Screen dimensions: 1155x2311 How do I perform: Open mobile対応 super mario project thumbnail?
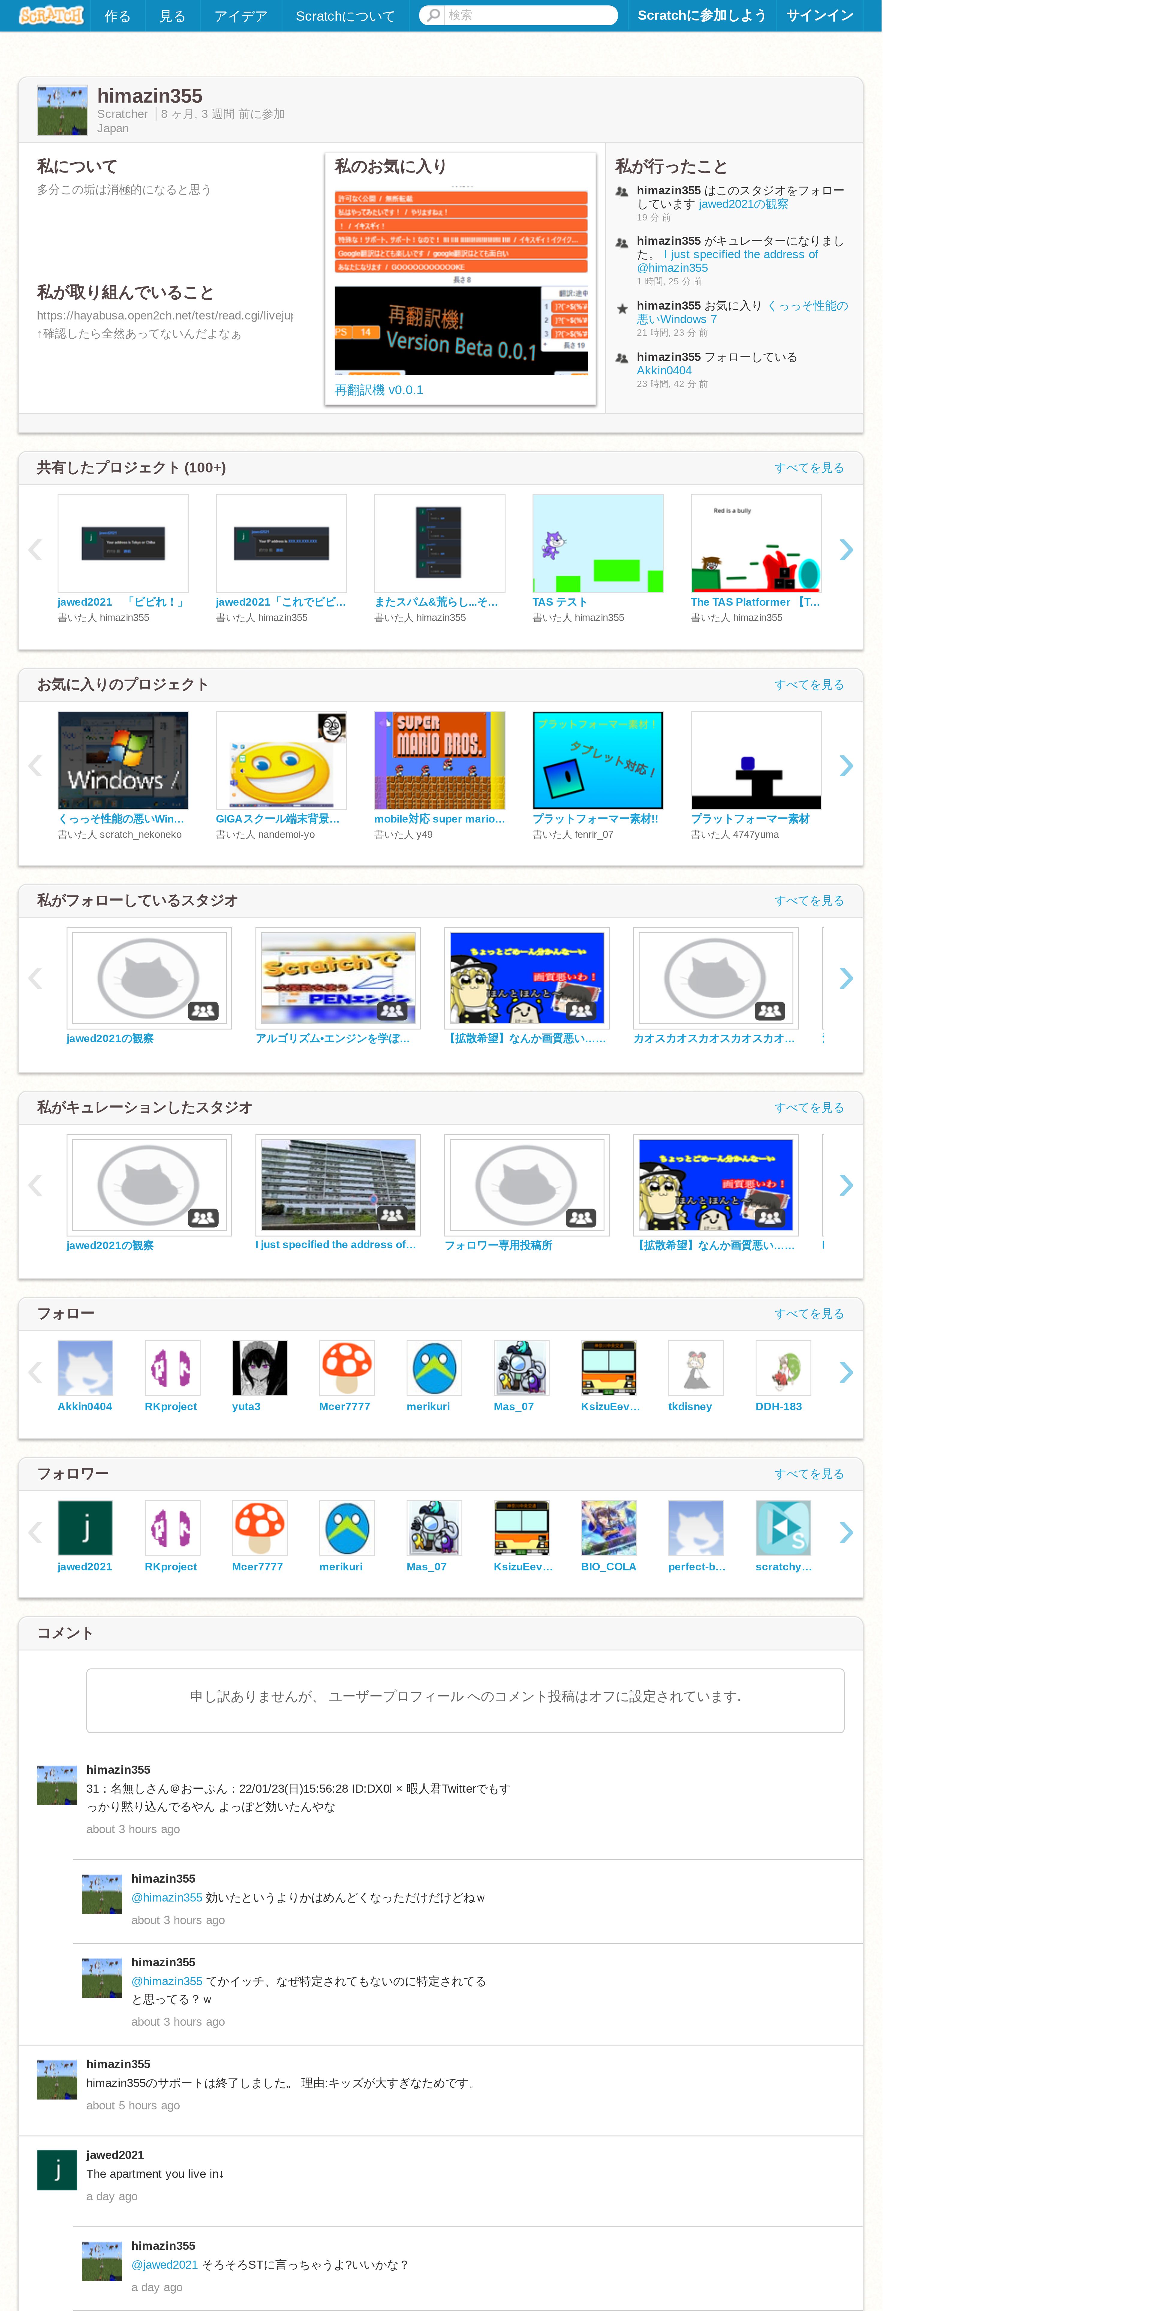[x=439, y=761]
